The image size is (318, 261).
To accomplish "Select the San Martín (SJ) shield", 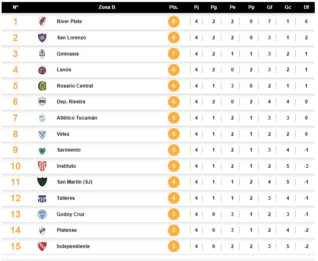I will click(x=42, y=182).
